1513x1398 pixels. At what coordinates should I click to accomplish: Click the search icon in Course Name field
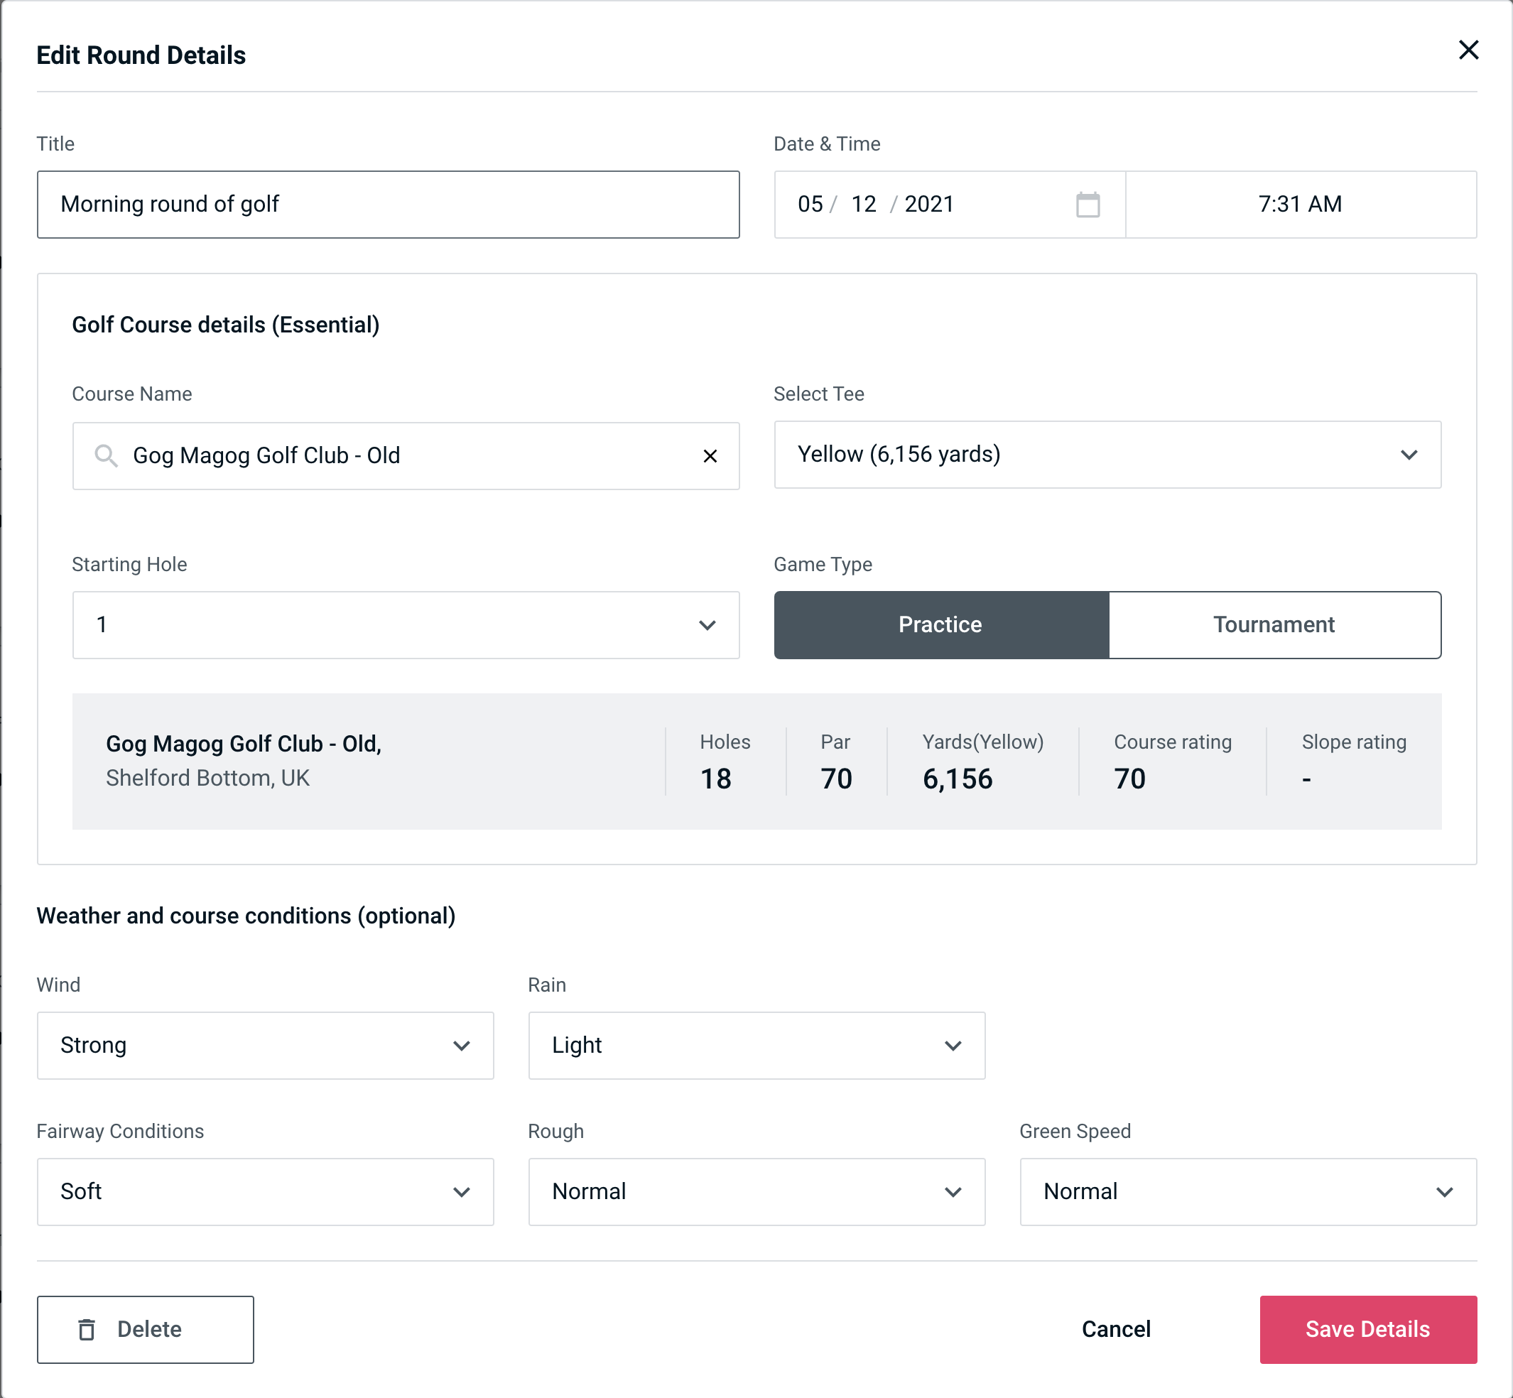105,455
